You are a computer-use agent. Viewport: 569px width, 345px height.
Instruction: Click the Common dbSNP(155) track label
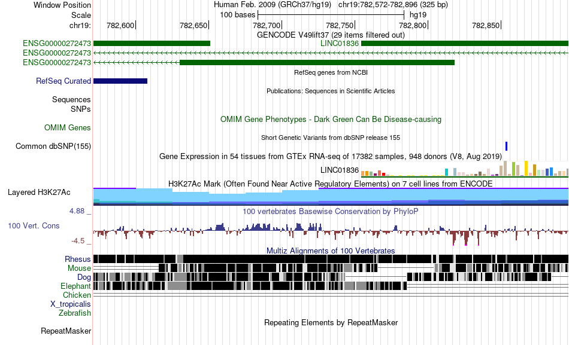pos(53,146)
